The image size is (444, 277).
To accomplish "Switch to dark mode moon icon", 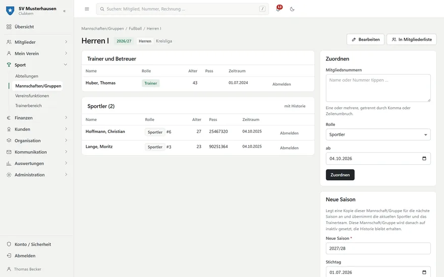I will tap(292, 9).
